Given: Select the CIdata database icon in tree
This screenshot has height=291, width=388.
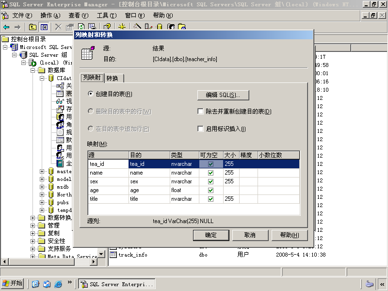Looking at the screenshot, I should click(51, 78).
